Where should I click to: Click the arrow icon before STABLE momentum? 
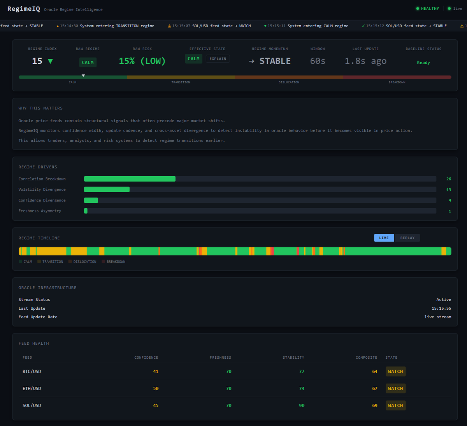click(252, 61)
